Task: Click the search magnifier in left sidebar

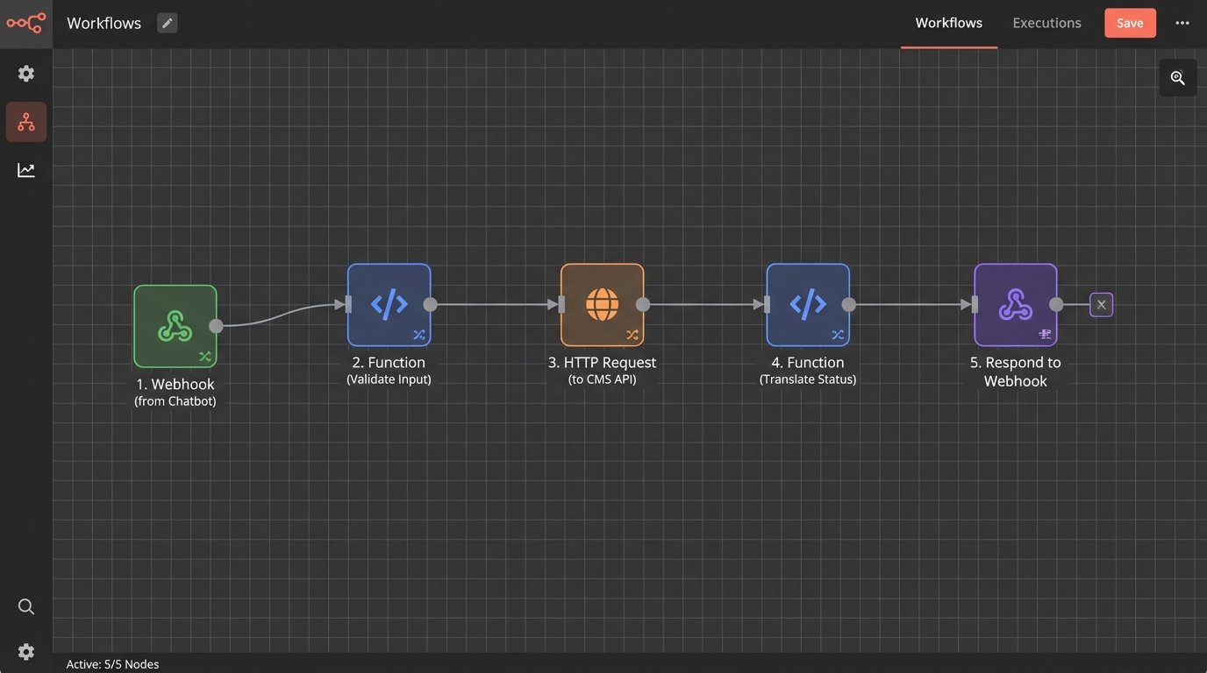Action: pyautogui.click(x=26, y=606)
